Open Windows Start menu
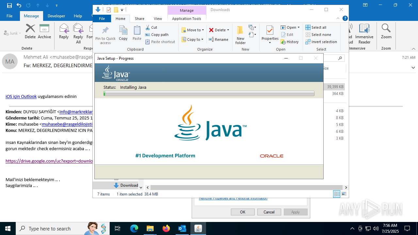 coord(8,228)
